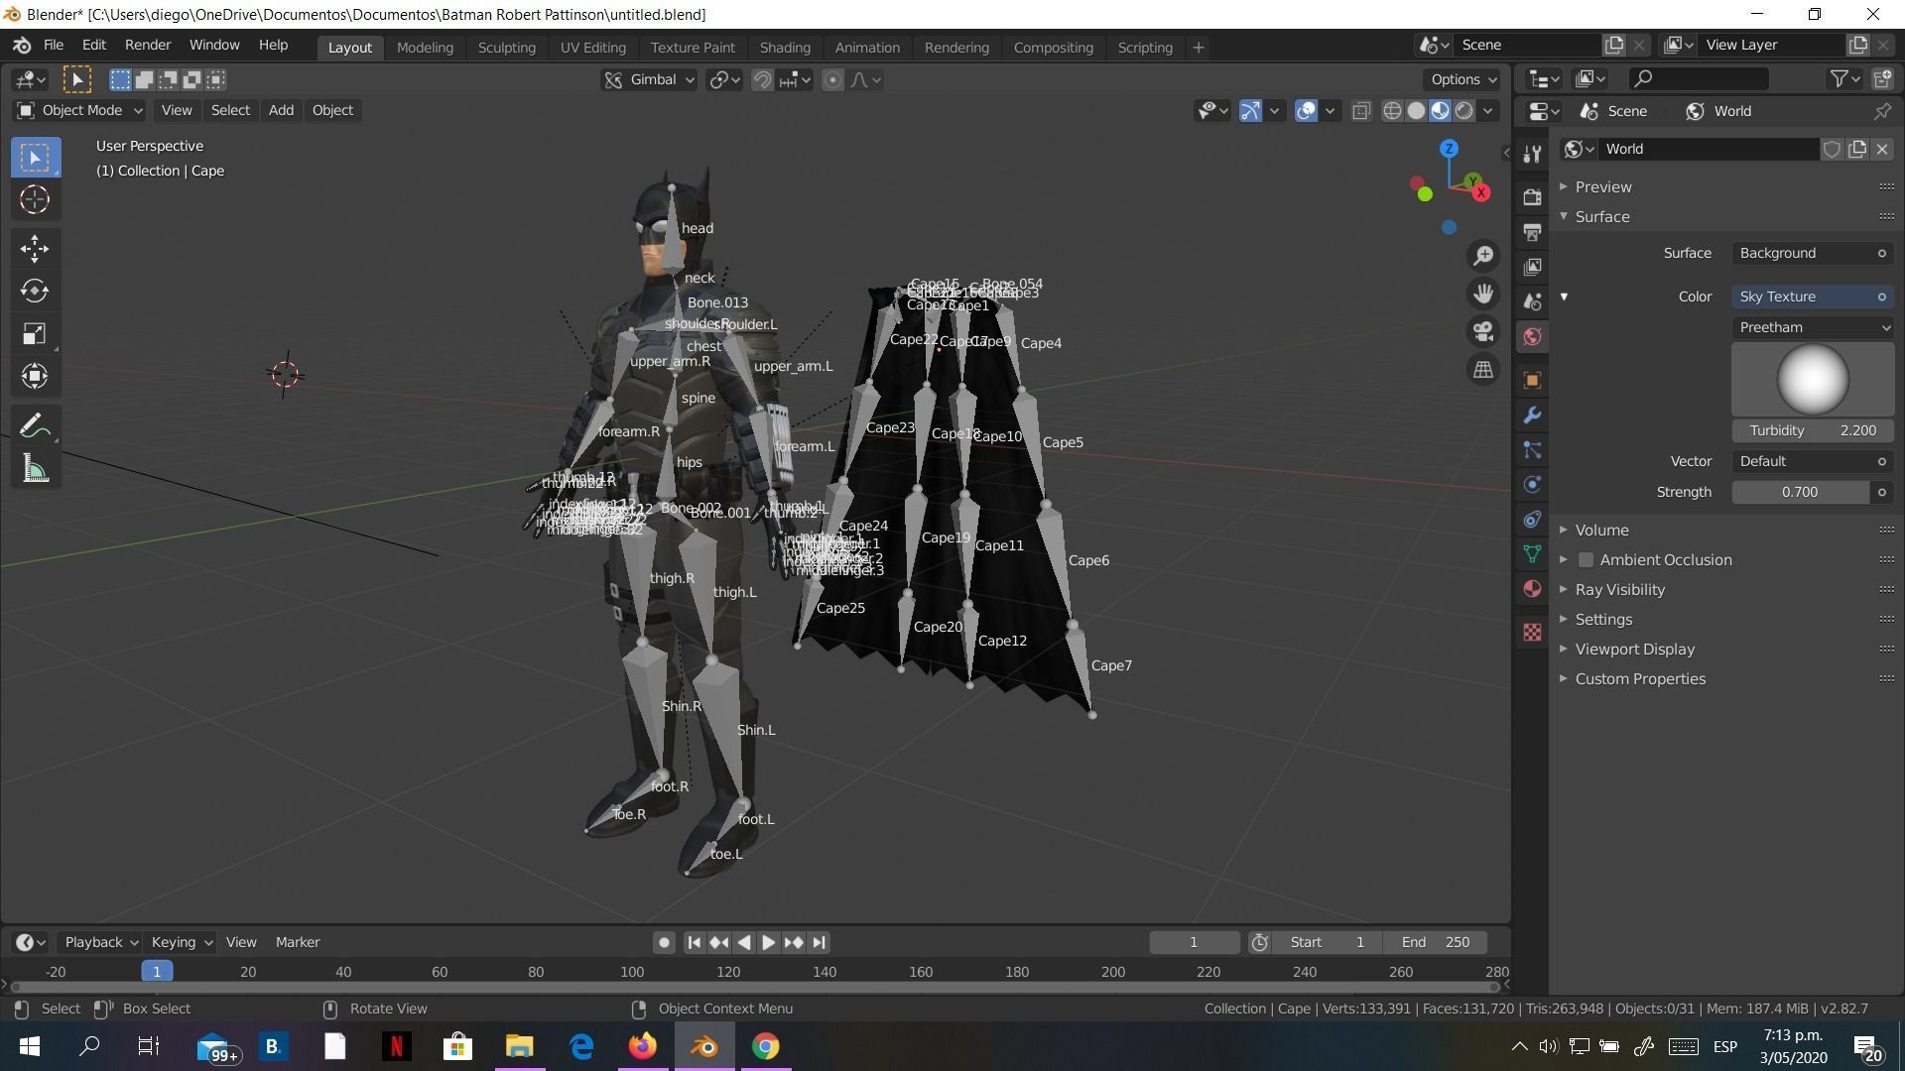
Task: Jump to the animation end frame
Action: tap(819, 943)
